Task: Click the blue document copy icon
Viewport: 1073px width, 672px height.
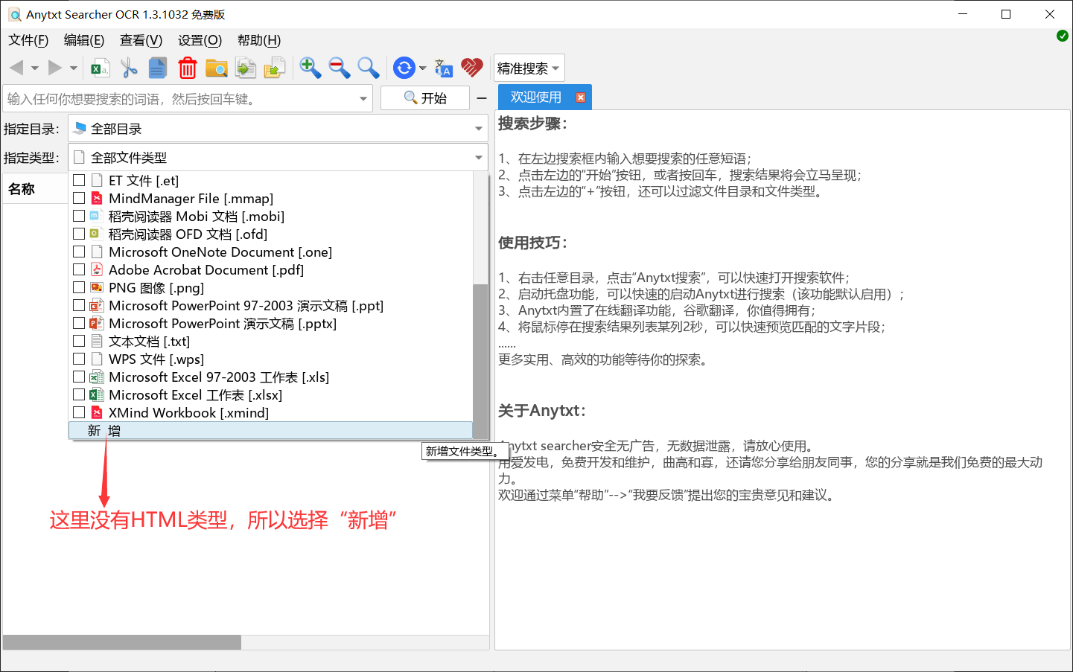Action: point(158,68)
